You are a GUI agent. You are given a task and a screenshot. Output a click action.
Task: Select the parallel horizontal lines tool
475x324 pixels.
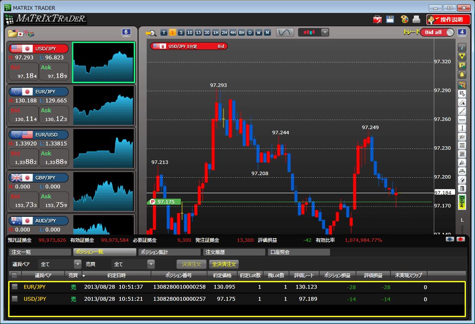coord(462,146)
